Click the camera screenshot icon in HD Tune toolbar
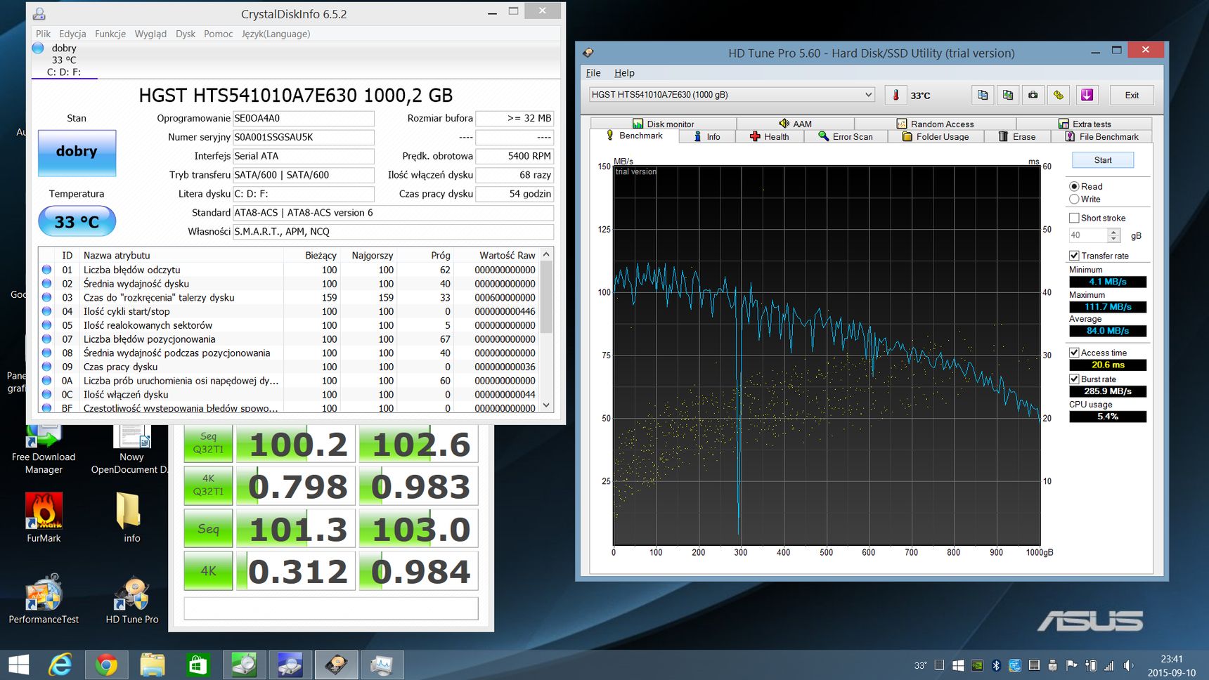This screenshot has width=1209, height=680. [1033, 95]
